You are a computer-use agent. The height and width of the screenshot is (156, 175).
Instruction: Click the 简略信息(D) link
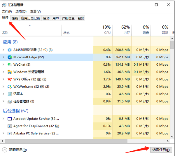pyautogui.click(x=18, y=150)
